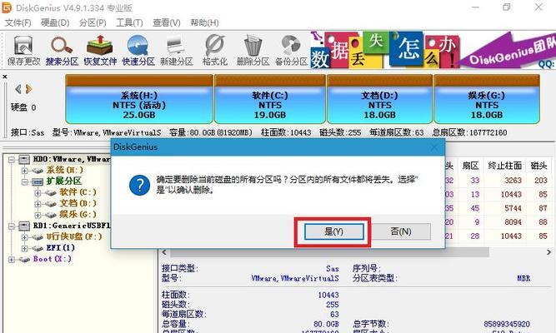The image size is (556, 333).
Task: Collapse the 扩展分区 extended partition node
Action: [24, 181]
